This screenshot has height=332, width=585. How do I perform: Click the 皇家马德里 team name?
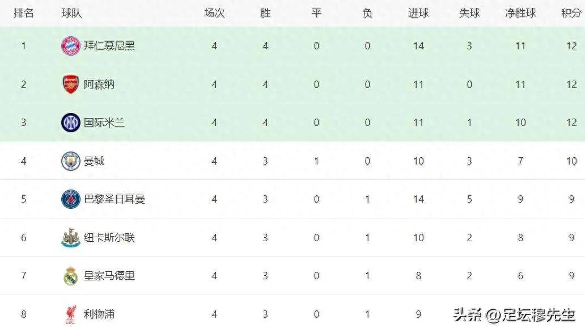[x=109, y=276]
